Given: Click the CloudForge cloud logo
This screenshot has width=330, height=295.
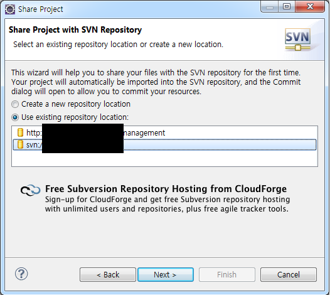Looking at the screenshot, I should [30, 190].
